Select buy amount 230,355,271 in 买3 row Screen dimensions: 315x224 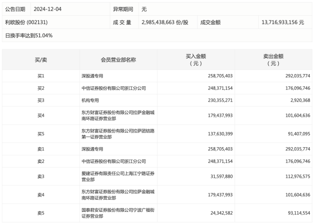click(x=220, y=100)
